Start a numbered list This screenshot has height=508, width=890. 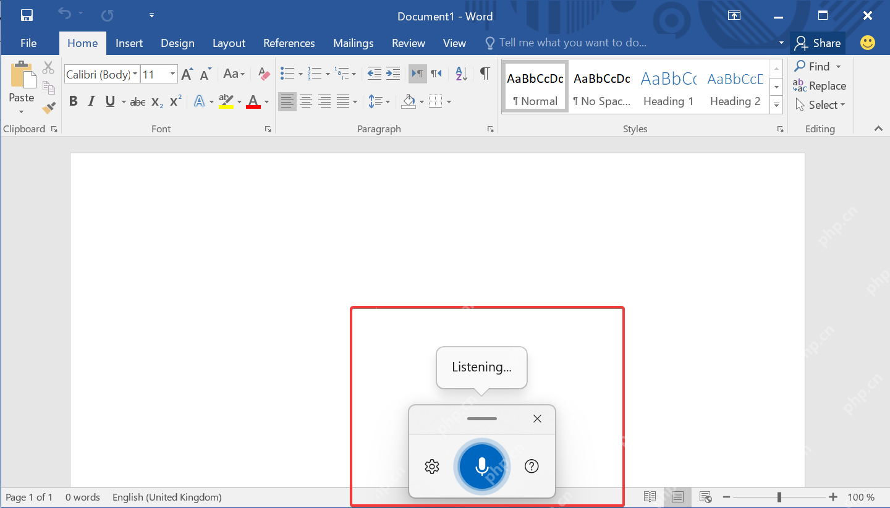coord(315,74)
